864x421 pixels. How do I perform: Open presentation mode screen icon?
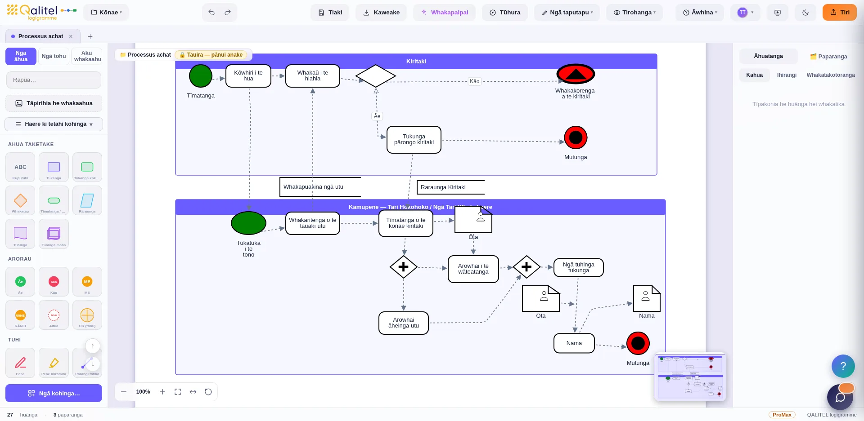[778, 13]
